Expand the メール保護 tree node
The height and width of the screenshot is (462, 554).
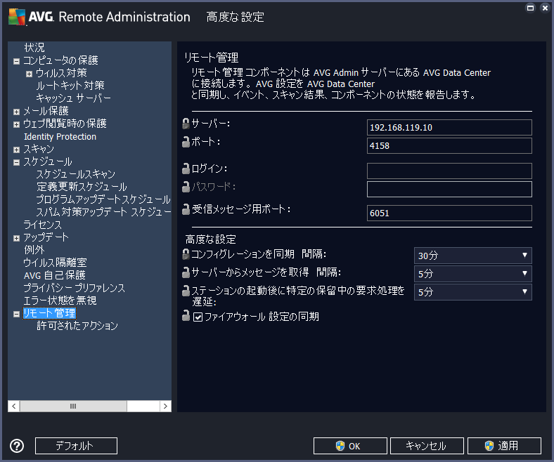tap(16, 112)
